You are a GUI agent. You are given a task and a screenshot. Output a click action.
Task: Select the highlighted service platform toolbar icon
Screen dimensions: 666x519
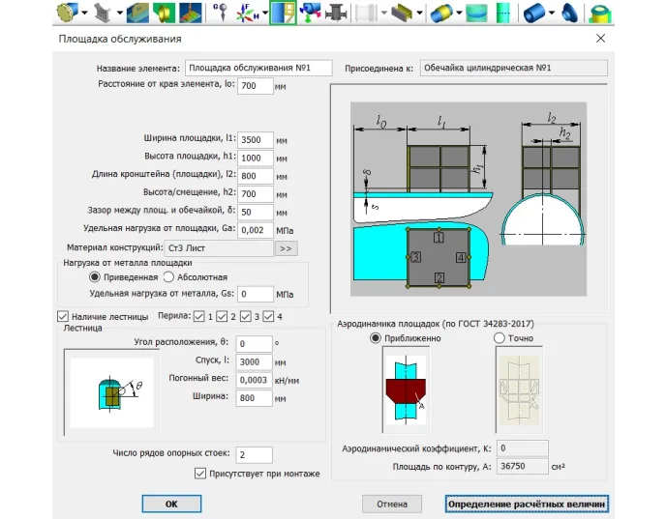click(282, 13)
